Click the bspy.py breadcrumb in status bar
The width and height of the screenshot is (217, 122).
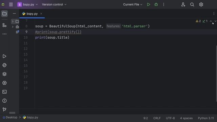click(31, 118)
